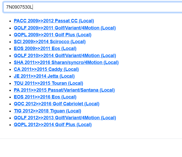Click CA 2011>>2015 Caddy link
Viewport: 182px width, 157px height.
tap(46, 69)
